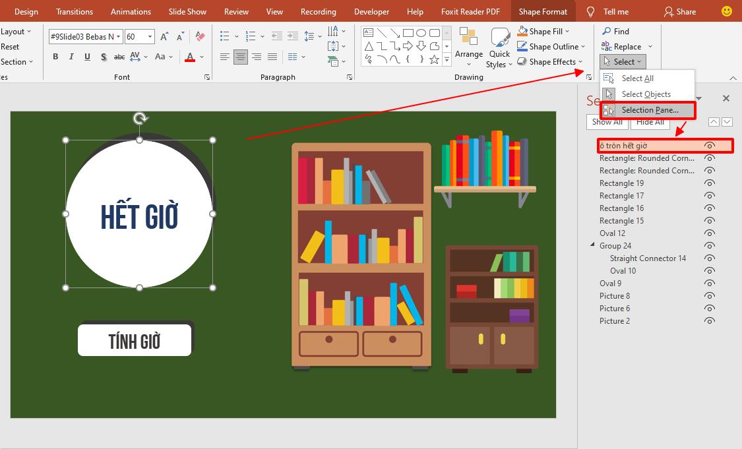Open the font name dropdown

119,37
